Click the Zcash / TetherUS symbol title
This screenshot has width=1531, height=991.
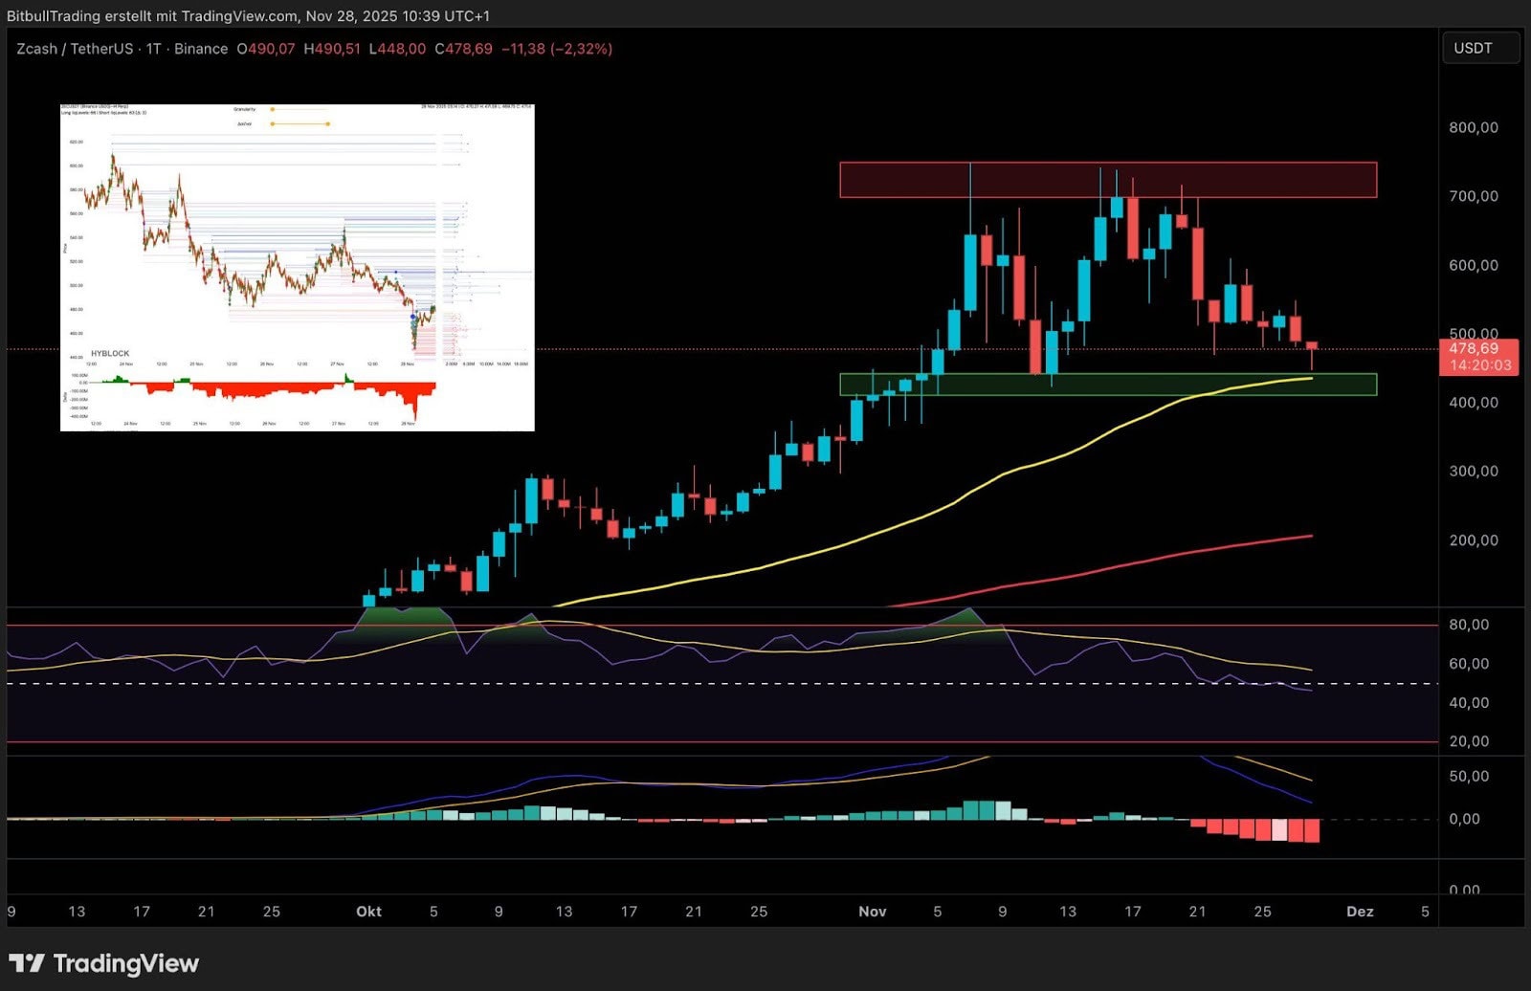(x=74, y=49)
